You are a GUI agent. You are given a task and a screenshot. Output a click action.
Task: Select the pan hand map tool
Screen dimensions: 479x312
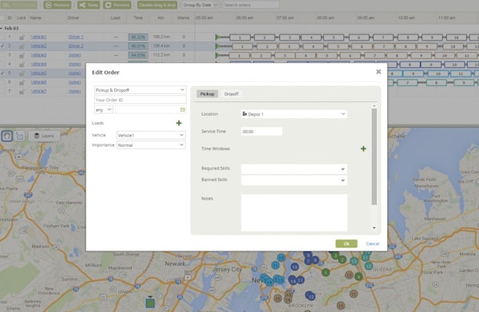tap(6, 136)
